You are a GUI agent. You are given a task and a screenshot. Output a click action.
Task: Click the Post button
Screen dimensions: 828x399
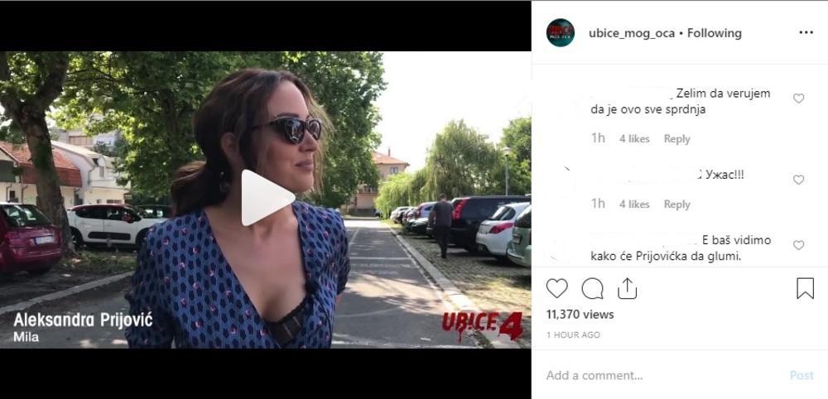click(802, 375)
